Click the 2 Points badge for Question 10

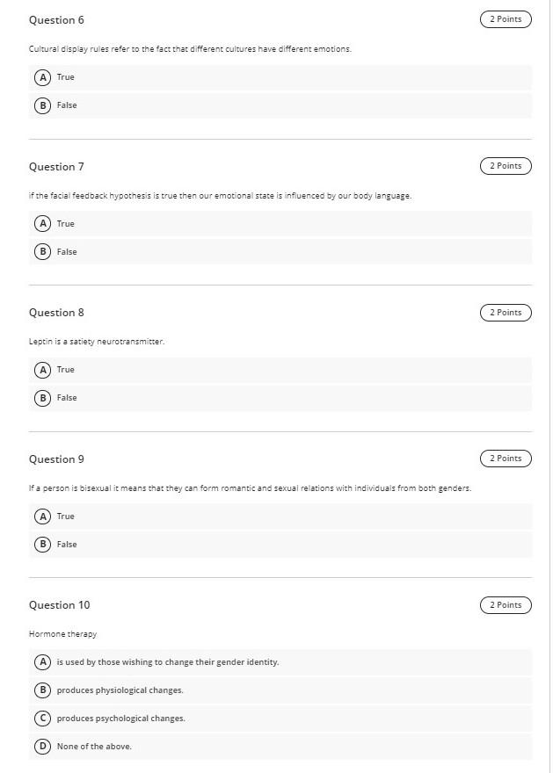click(506, 604)
